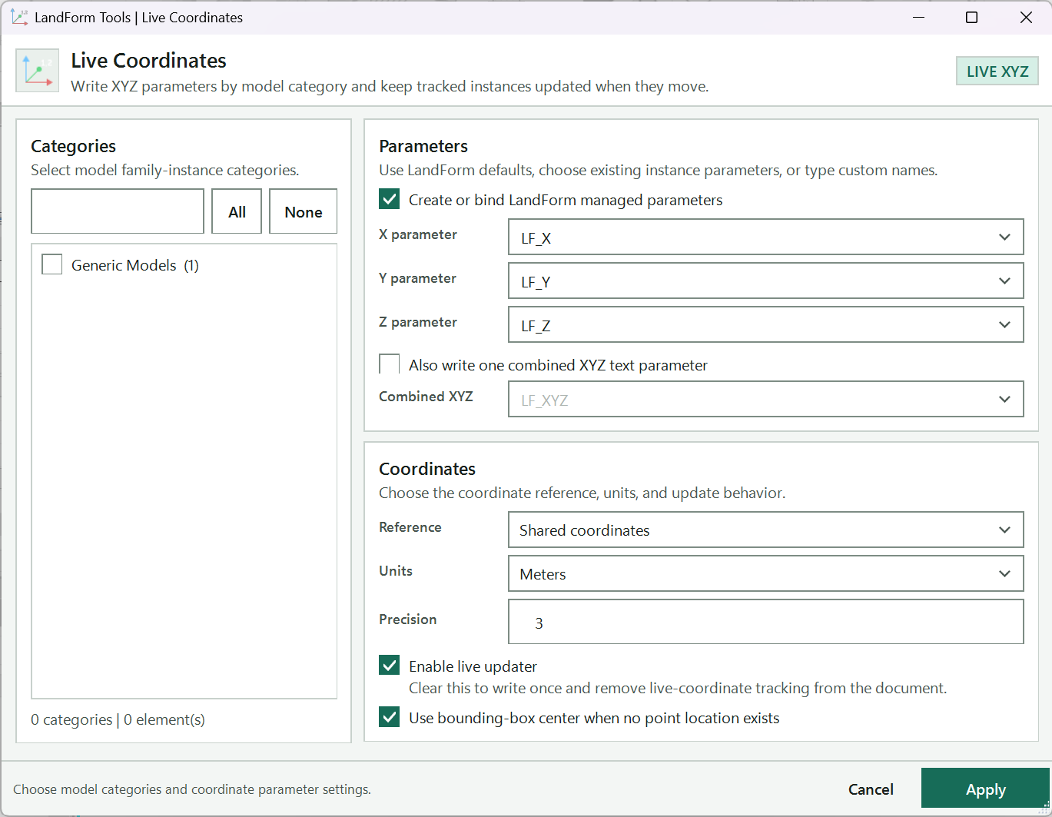Minimize the LandForm Tools window

click(918, 17)
